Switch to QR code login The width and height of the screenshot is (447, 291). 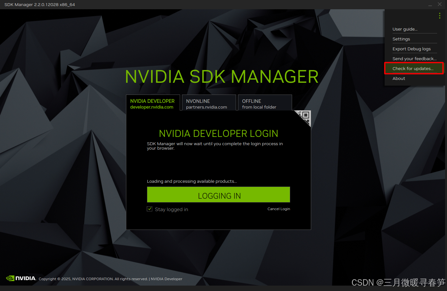coord(305,117)
